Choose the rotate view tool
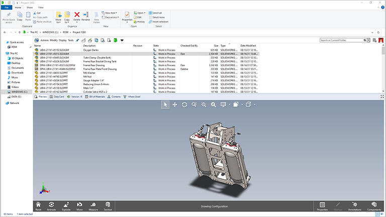 [184, 104]
